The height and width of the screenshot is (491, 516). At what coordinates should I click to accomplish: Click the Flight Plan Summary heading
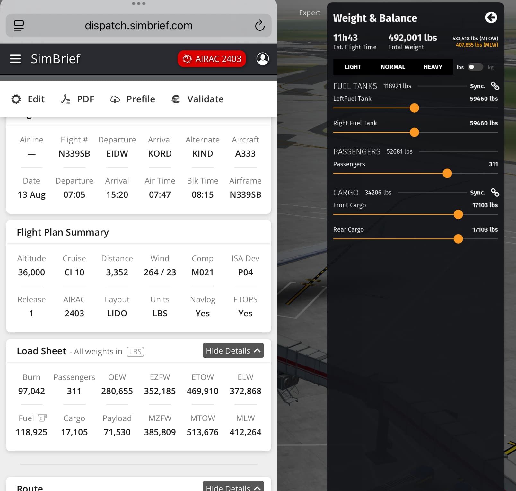click(63, 232)
